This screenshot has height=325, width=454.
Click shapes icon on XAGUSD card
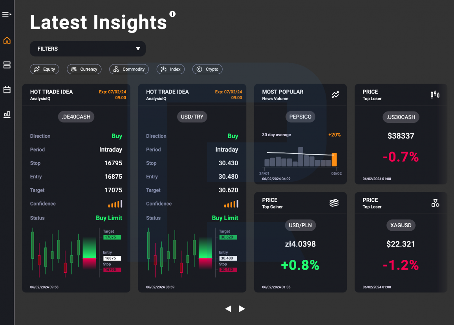pos(435,203)
